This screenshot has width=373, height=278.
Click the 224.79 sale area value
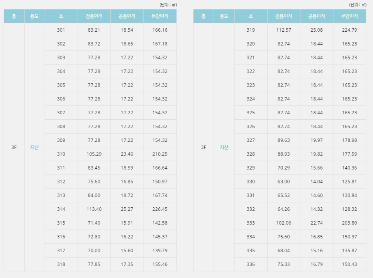click(349, 30)
